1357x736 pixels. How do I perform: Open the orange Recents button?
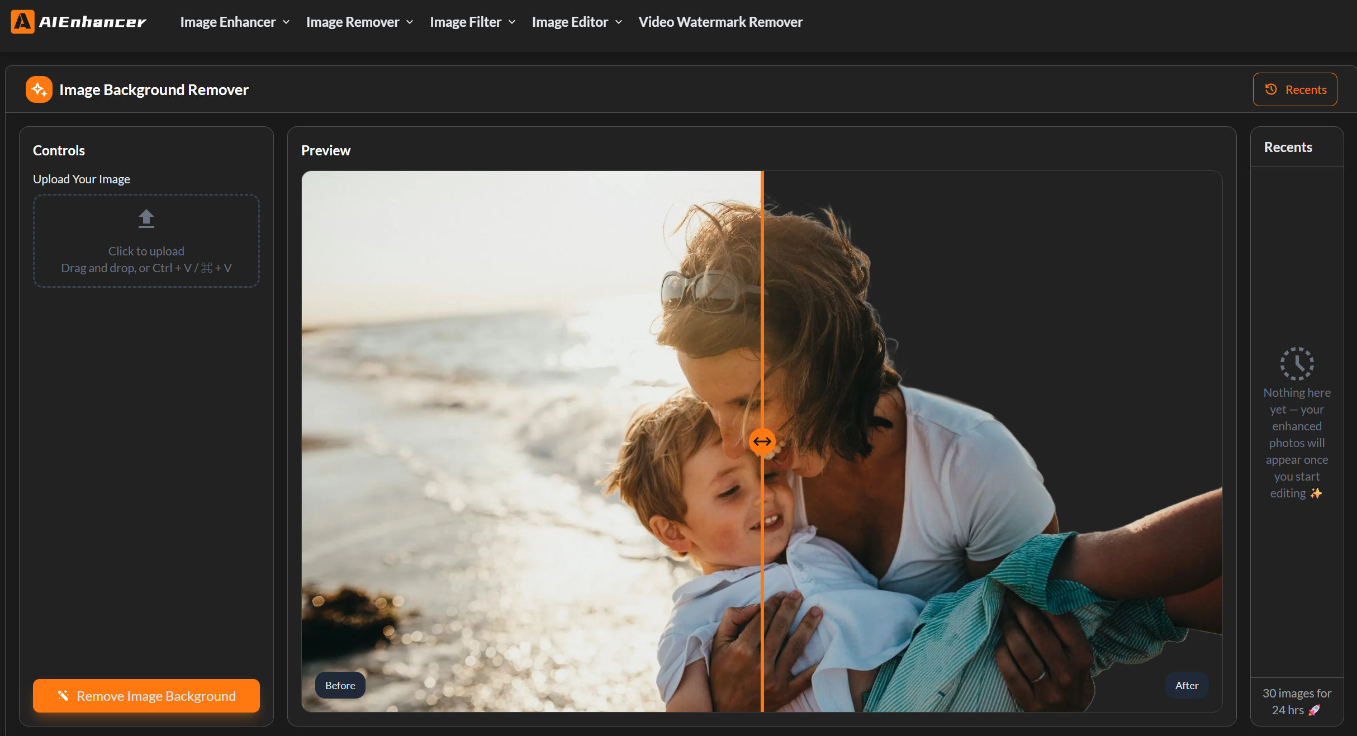click(x=1295, y=89)
